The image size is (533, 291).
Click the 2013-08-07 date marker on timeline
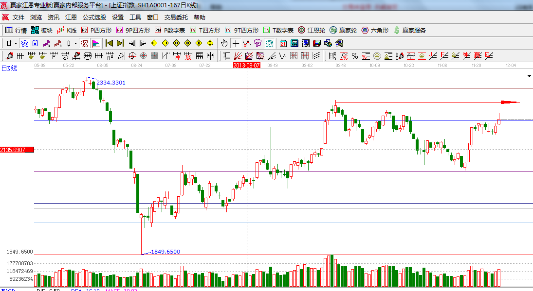coord(247,65)
